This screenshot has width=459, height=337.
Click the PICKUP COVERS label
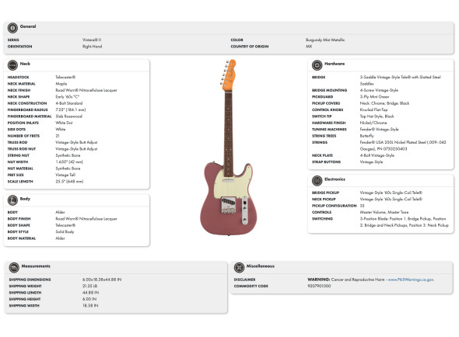(326, 103)
